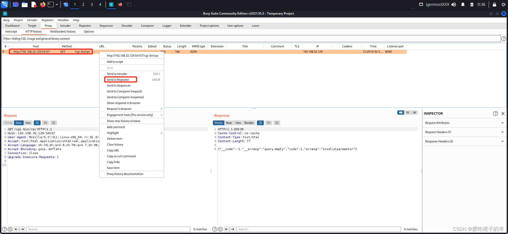
Task: Go to previous match in Request search
Action: click(x=16, y=229)
